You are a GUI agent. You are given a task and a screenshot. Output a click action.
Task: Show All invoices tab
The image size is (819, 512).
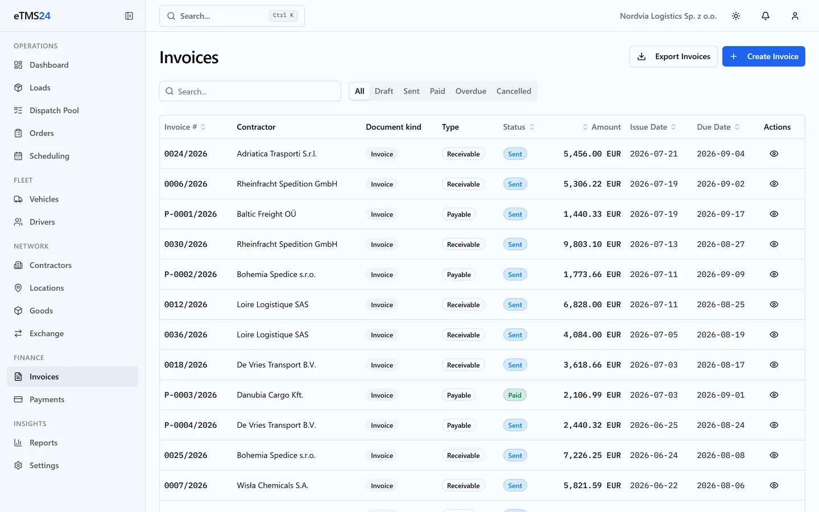tap(359, 91)
